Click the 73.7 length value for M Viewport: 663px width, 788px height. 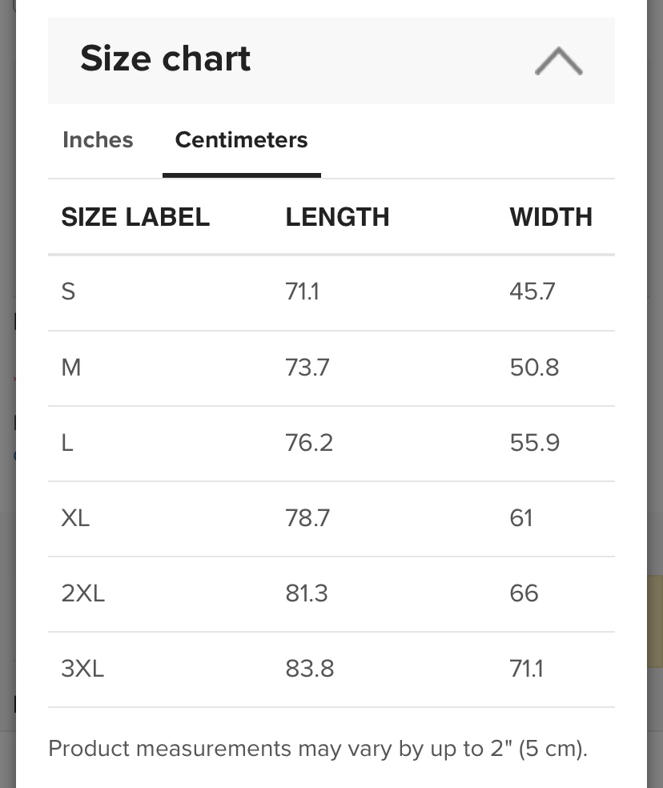307,368
